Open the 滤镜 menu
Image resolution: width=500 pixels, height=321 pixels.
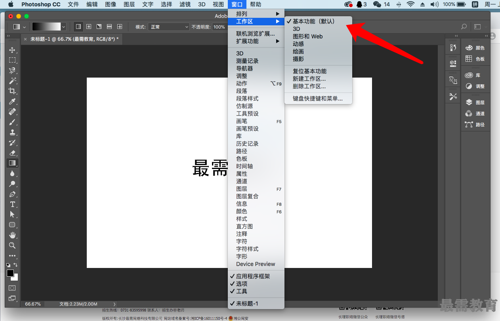coord(185,4)
